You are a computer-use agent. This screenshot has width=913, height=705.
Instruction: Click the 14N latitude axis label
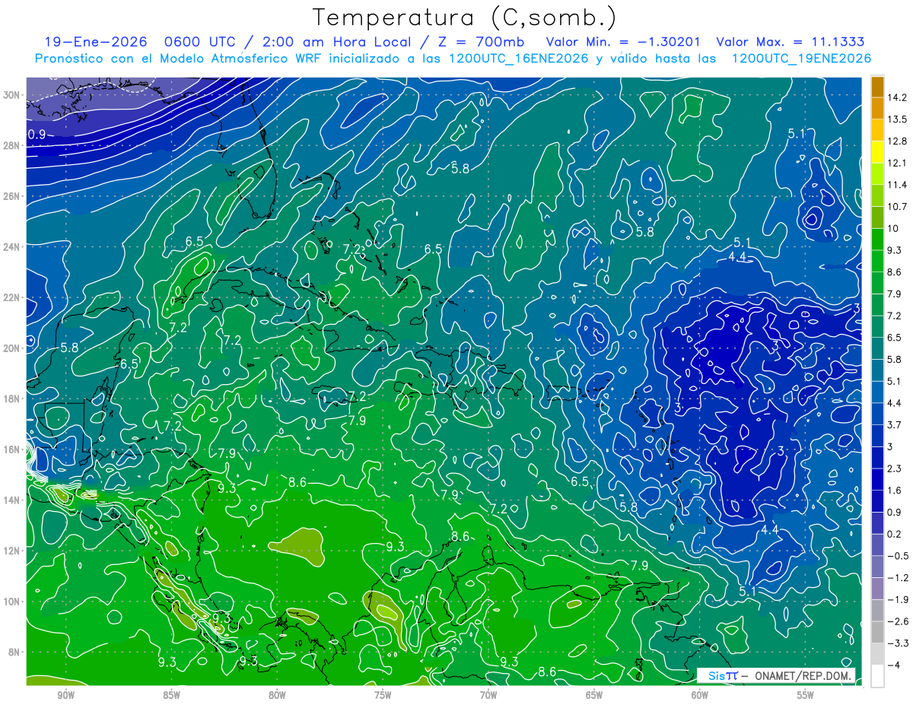pyautogui.click(x=13, y=500)
